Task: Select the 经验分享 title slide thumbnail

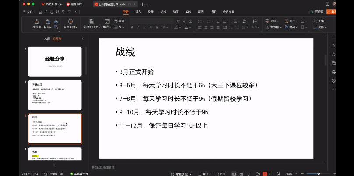Action: (x=55, y=62)
